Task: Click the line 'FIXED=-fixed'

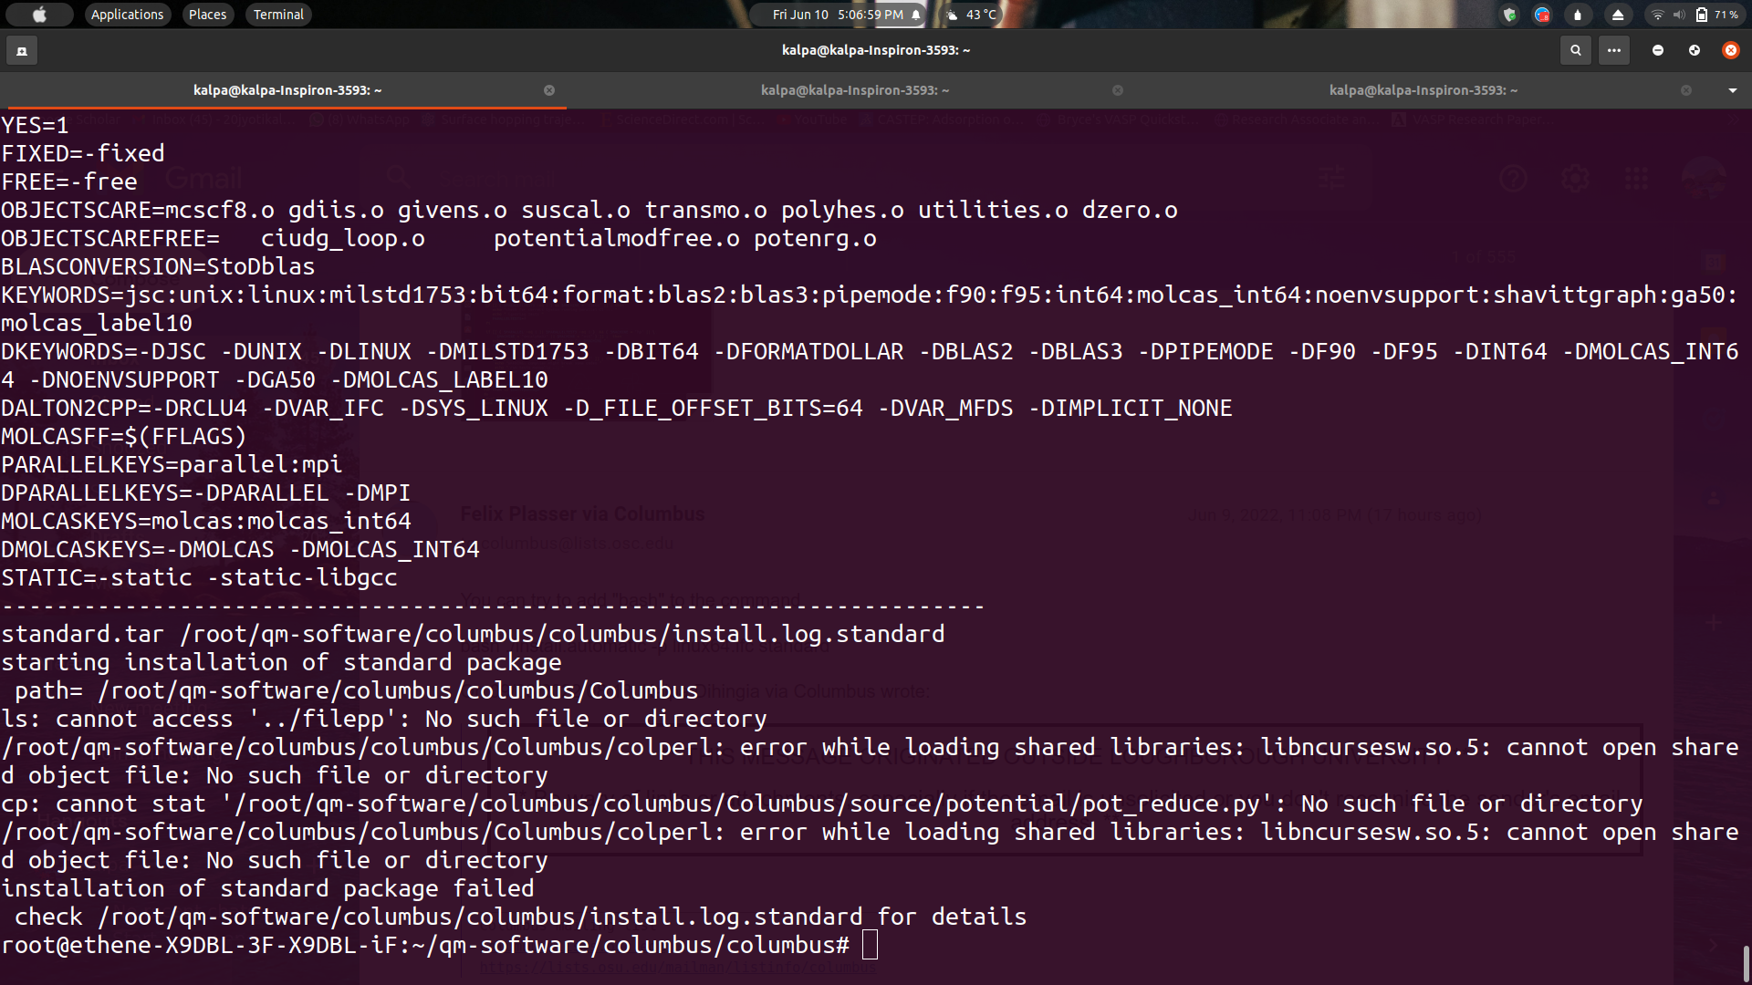Action: (83, 153)
